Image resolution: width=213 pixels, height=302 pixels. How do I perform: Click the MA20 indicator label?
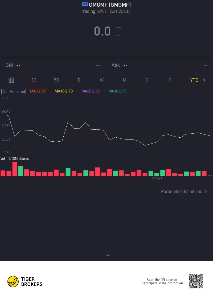91,91
